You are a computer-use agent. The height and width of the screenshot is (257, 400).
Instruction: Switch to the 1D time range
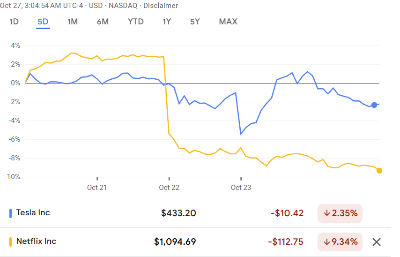(14, 22)
